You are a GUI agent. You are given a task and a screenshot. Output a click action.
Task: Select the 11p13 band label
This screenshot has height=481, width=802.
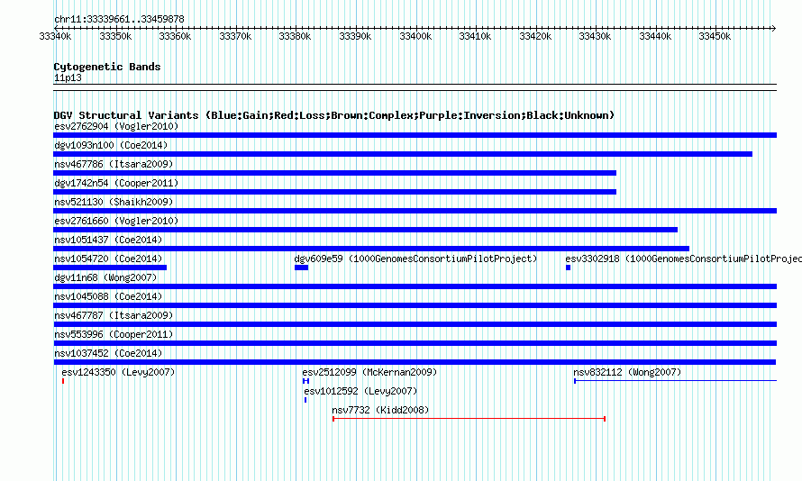click(68, 77)
